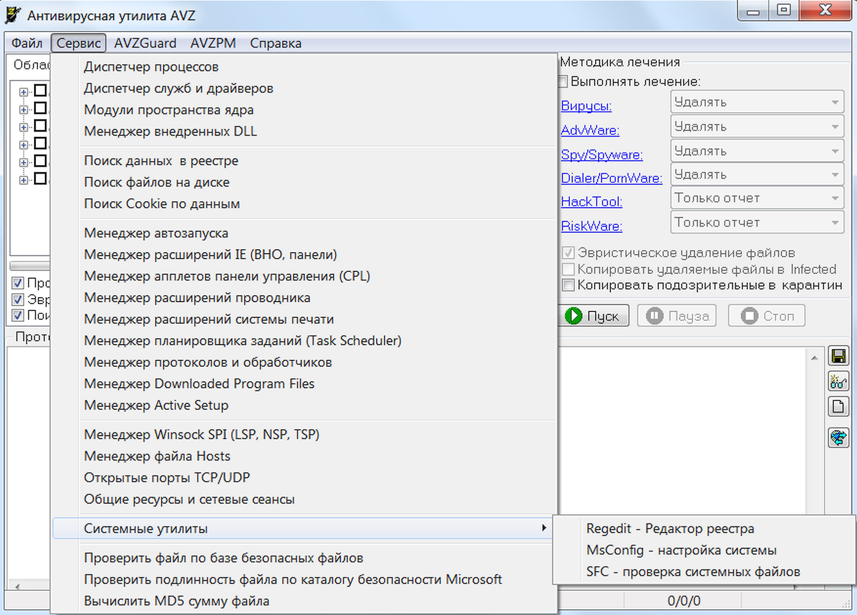Open the RiskWare action dropdown
The width and height of the screenshot is (857, 615).
pos(757,222)
